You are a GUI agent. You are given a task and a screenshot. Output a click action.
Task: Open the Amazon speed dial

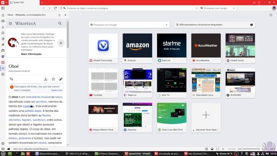click(138, 48)
